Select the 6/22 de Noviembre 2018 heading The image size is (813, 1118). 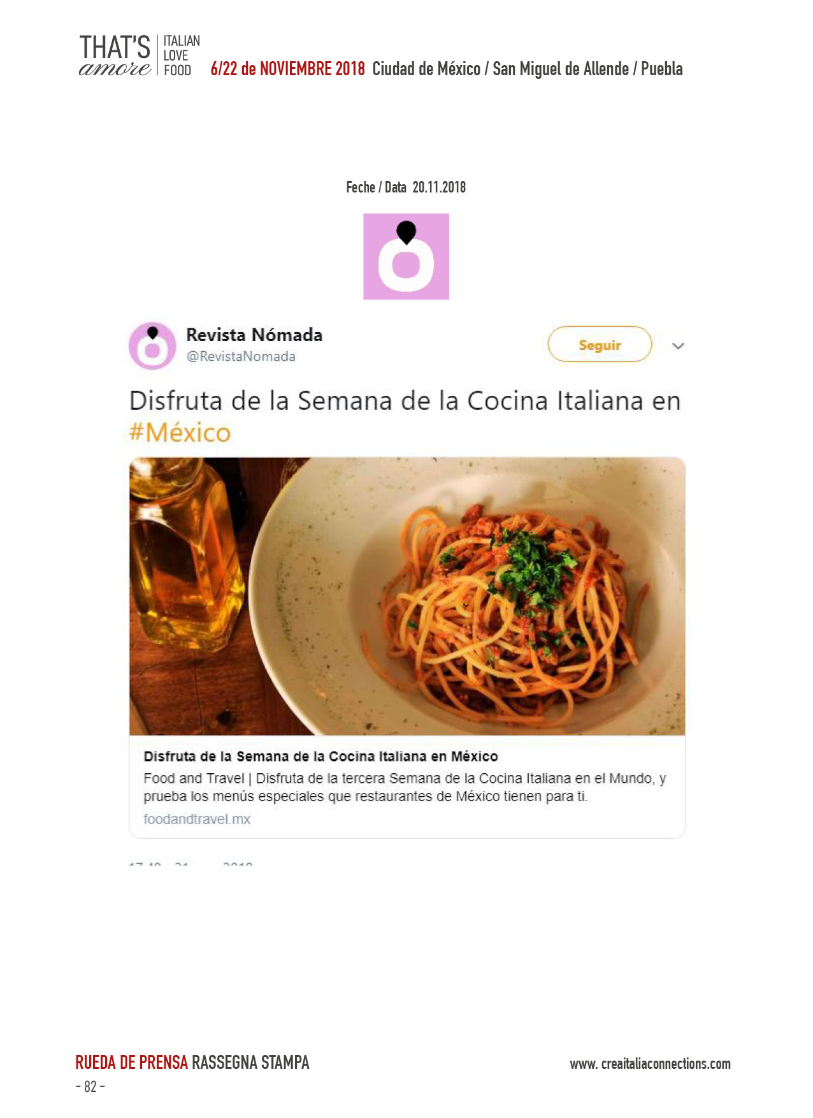click(x=287, y=69)
